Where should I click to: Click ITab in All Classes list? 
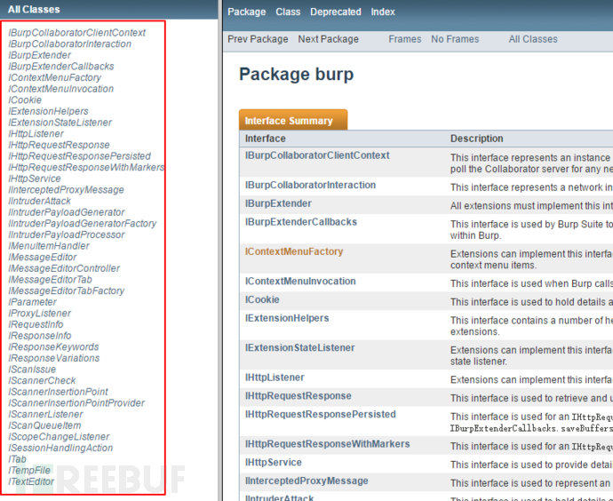[17, 459]
